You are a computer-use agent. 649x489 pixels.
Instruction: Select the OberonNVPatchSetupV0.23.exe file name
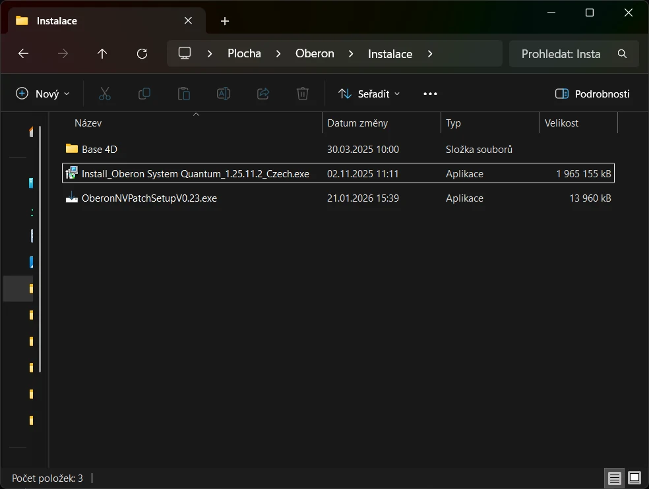pos(150,198)
